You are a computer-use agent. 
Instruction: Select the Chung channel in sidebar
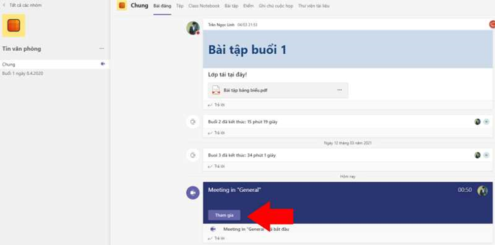click(55, 64)
